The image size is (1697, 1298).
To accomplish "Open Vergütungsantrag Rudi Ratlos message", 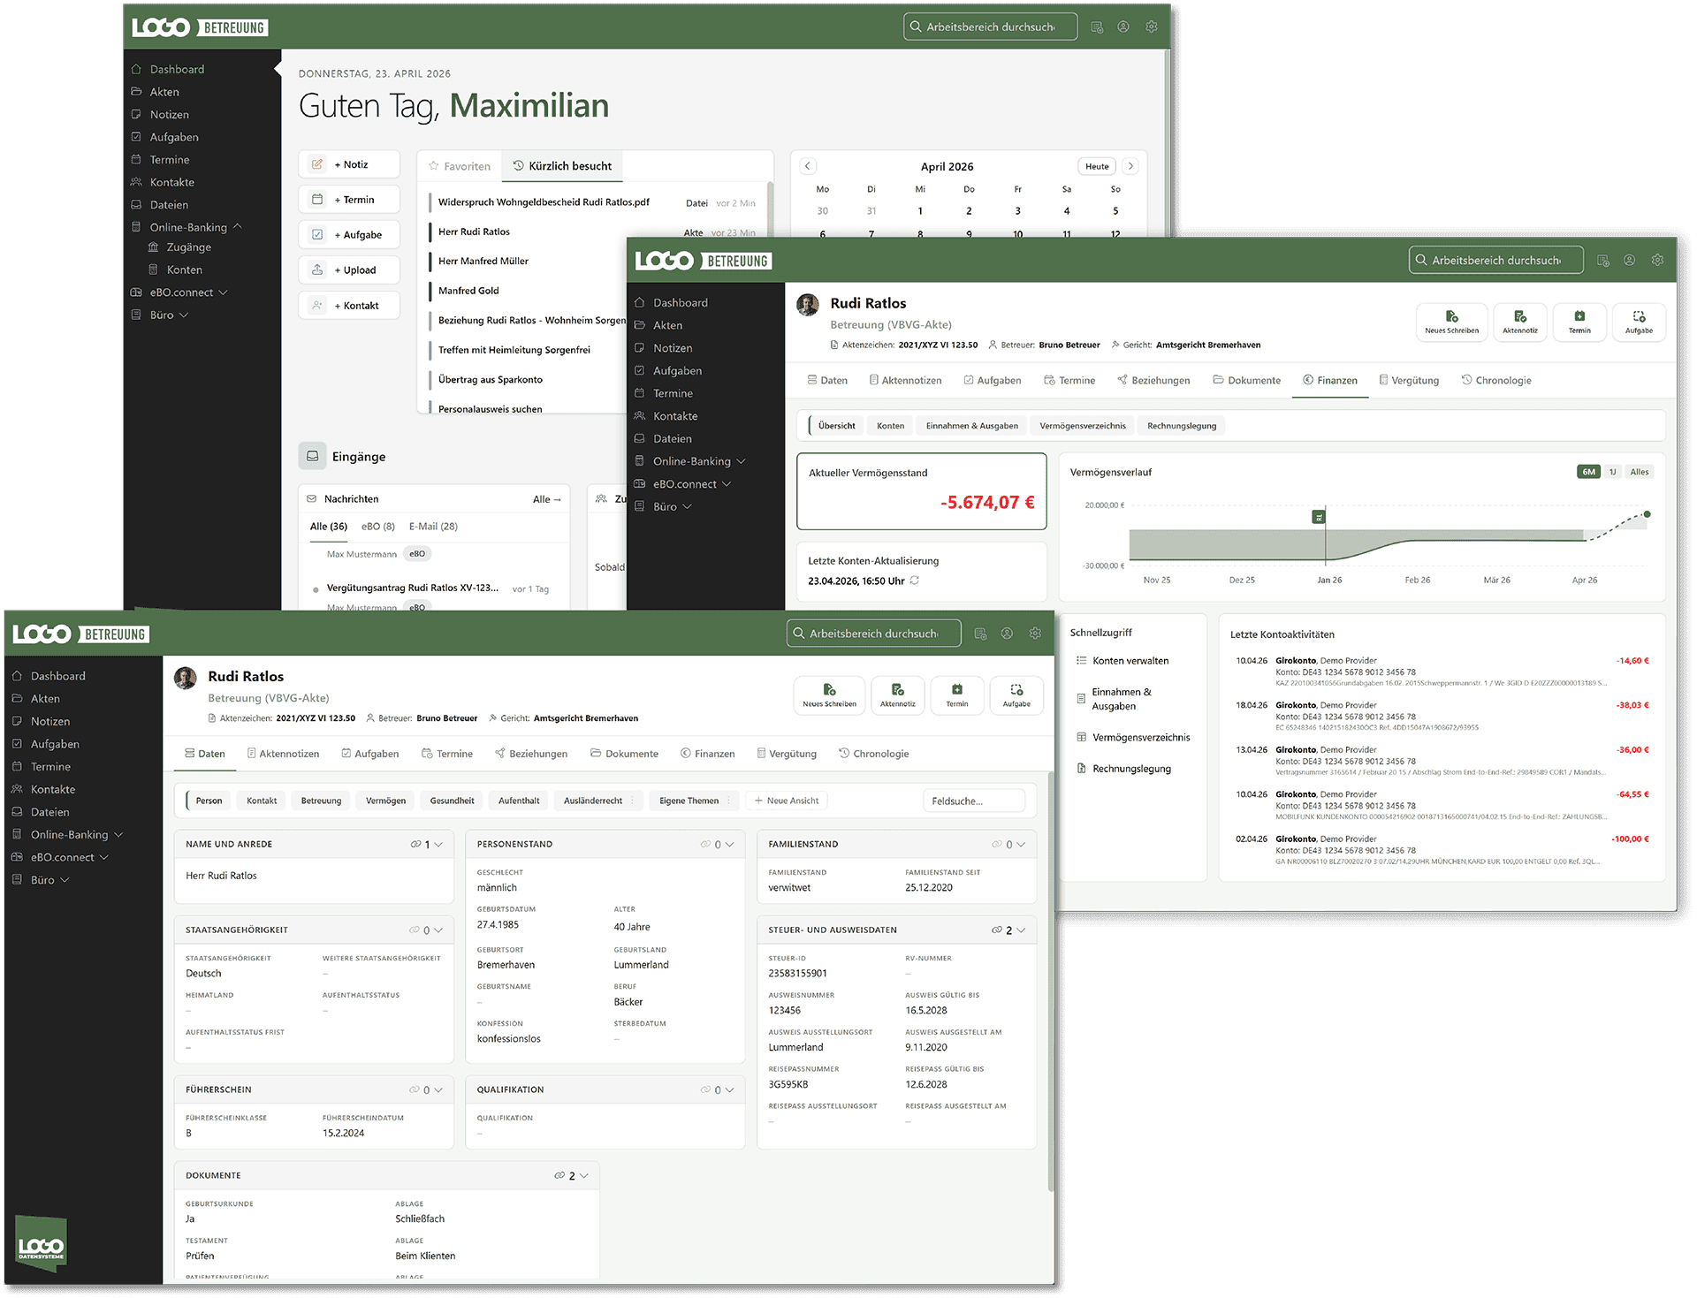I will 413,588.
